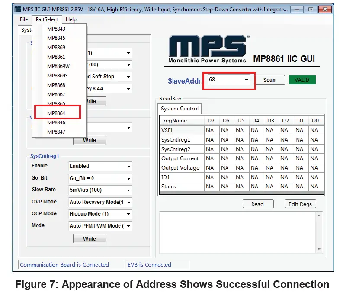Screen dimensions: 340x293
Task: Open the dropdown showing (00)
Action: 109,65
